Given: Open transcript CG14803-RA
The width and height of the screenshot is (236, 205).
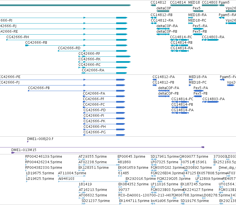Looking at the screenshot, I should (213, 37).
